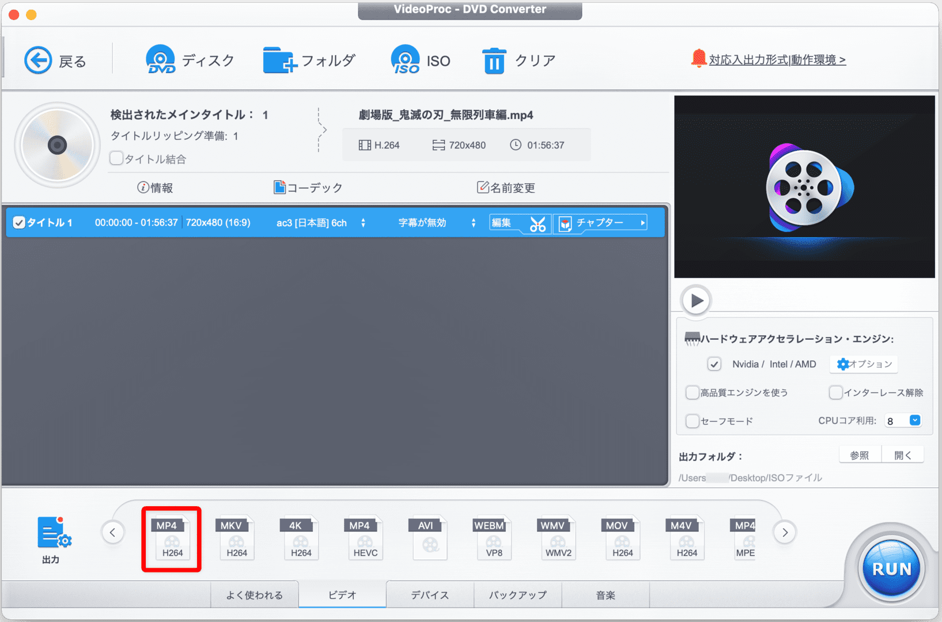Enable 高品質エンジンを使う high quality engine

pos(693,392)
